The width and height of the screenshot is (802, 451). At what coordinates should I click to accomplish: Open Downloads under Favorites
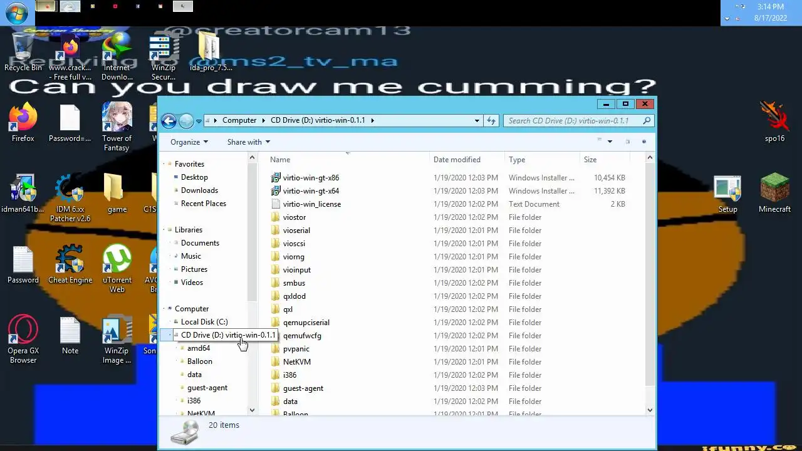[199, 190]
